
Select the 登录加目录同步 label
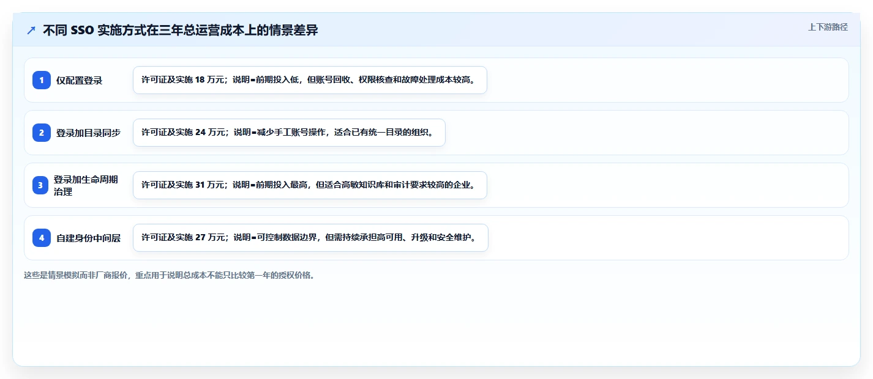pos(88,133)
